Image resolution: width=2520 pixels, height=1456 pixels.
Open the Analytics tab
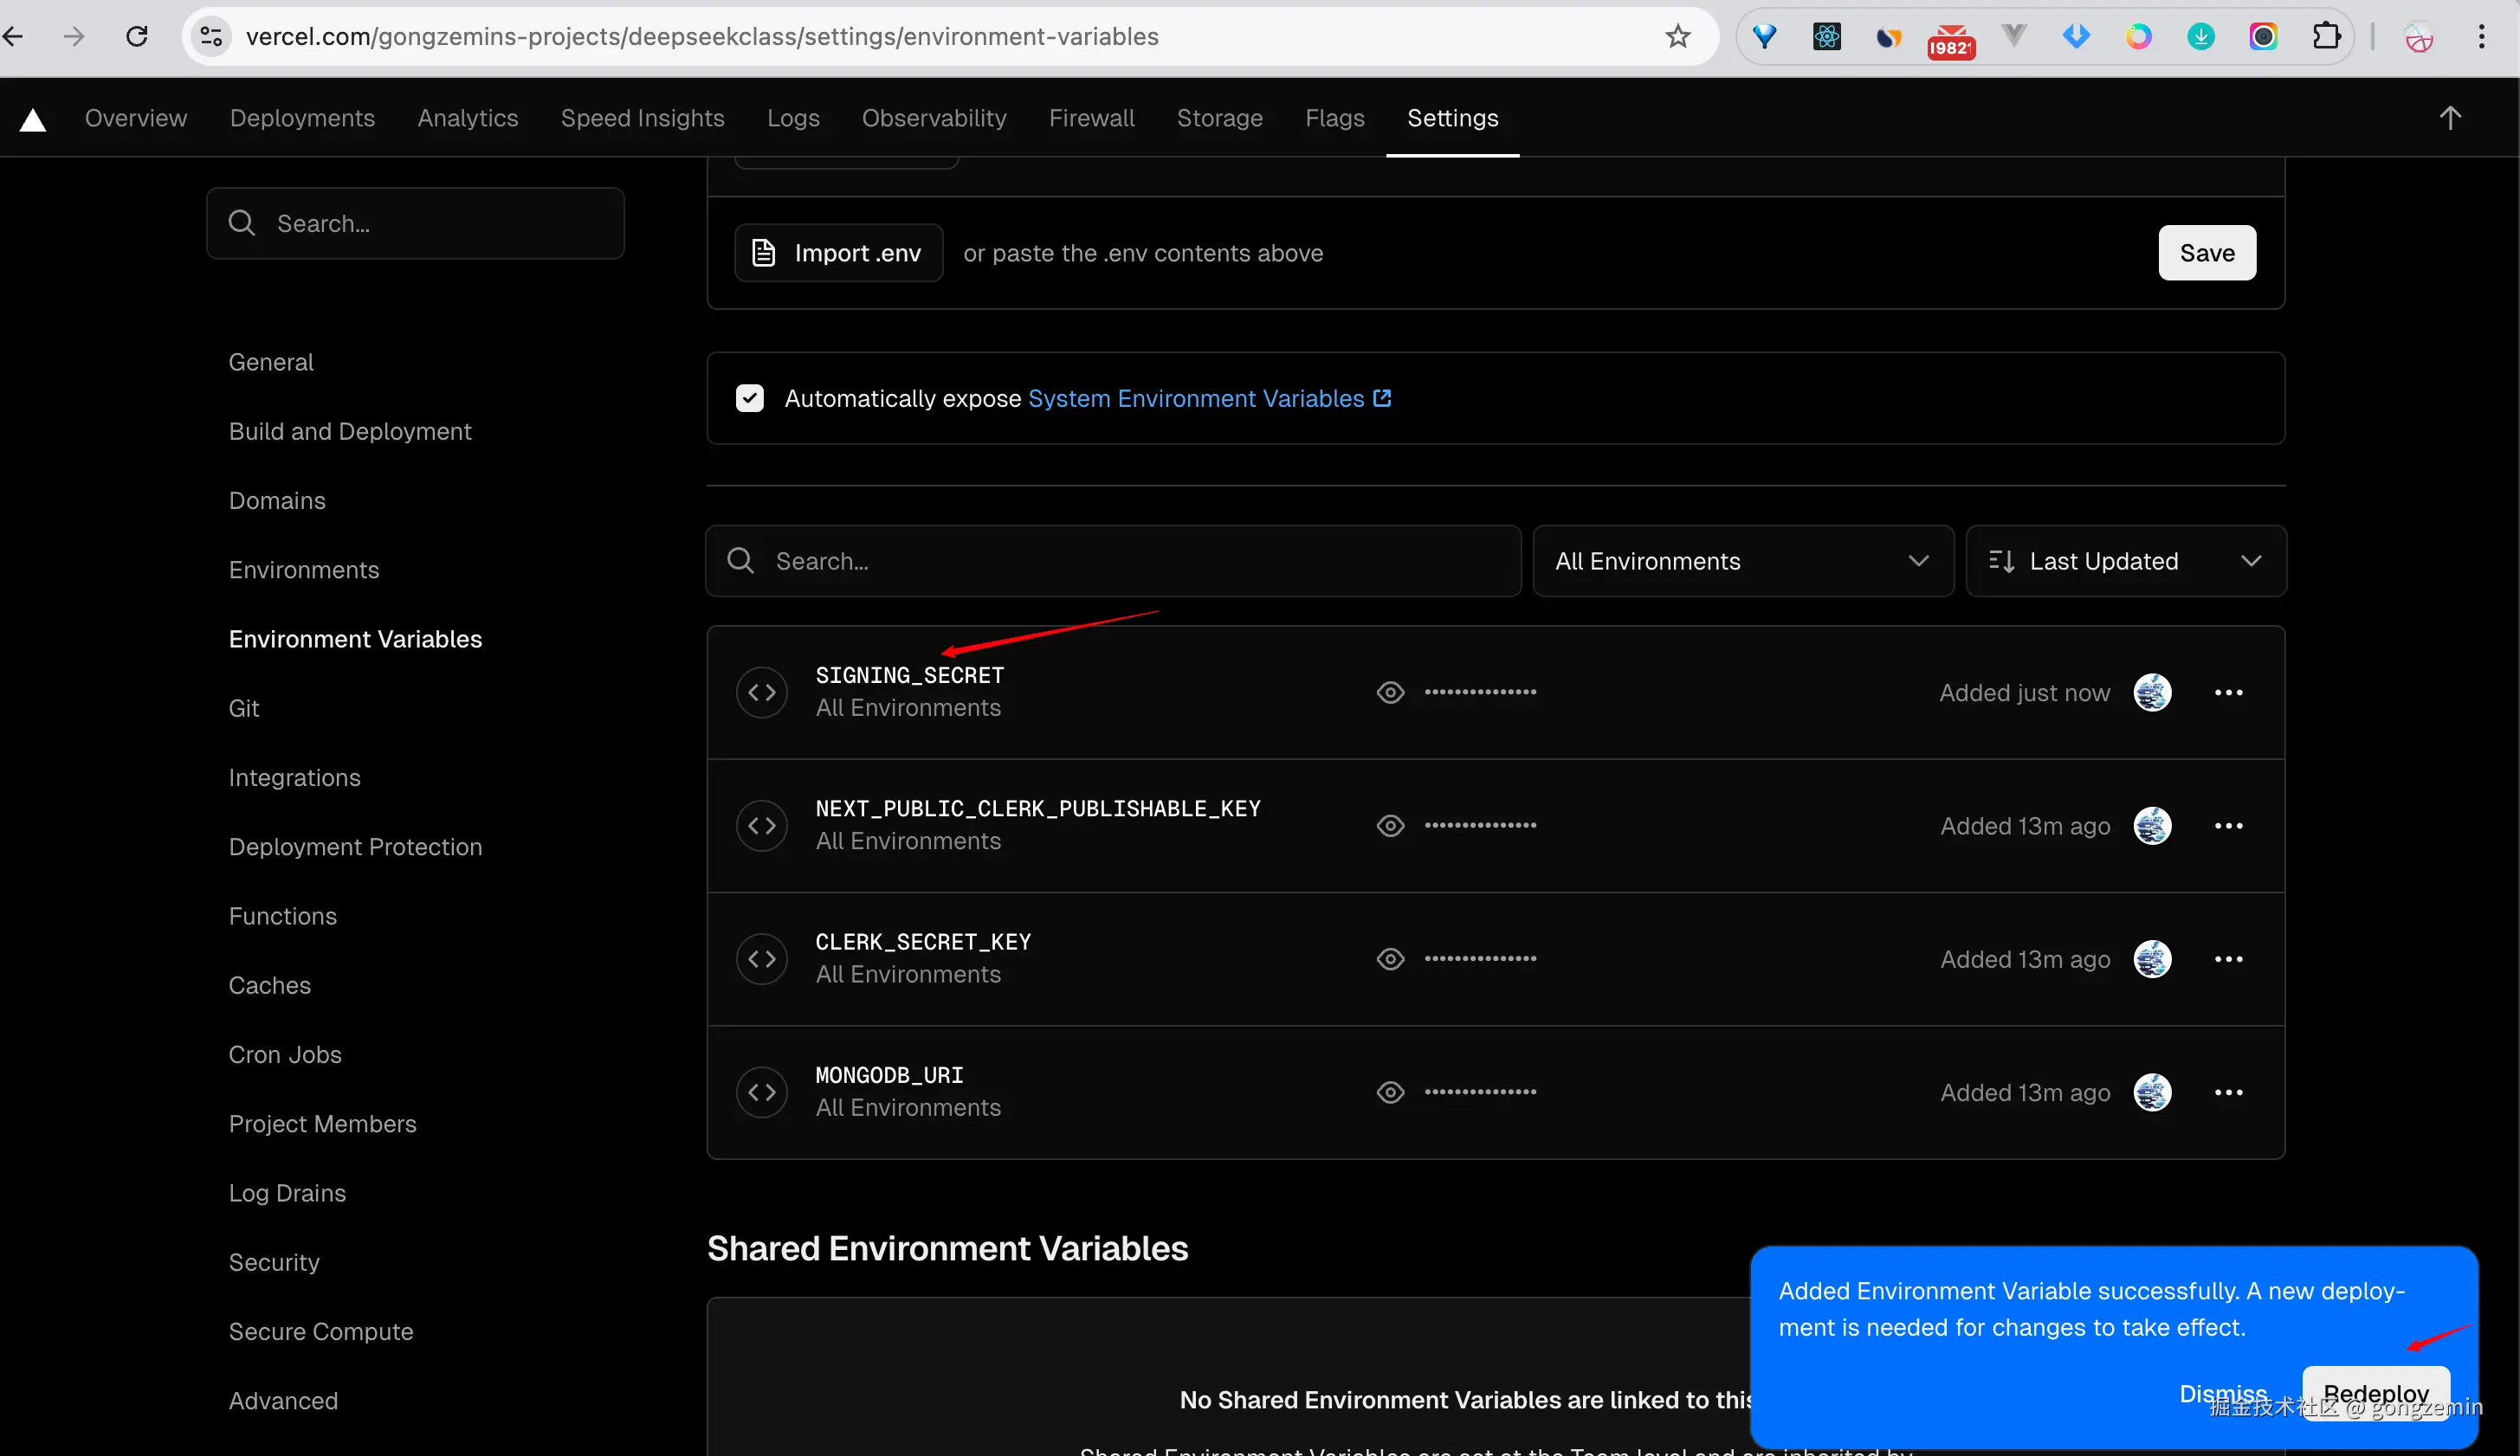(468, 118)
